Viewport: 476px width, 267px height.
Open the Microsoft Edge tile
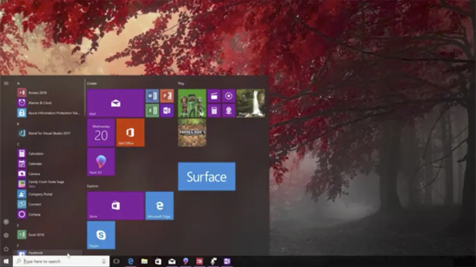[x=160, y=206]
